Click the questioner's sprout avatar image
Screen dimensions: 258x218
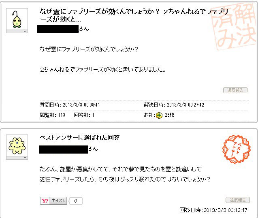point(17,19)
